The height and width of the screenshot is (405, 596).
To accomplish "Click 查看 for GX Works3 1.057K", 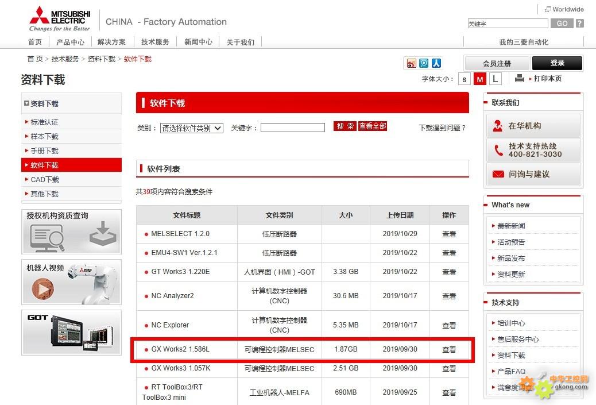I will click(x=449, y=368).
